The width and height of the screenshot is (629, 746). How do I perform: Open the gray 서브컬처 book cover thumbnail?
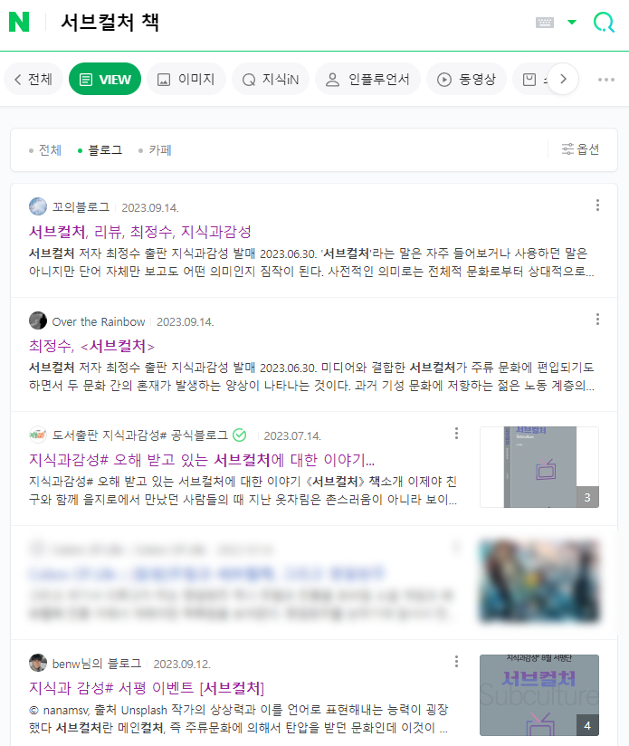(x=539, y=467)
